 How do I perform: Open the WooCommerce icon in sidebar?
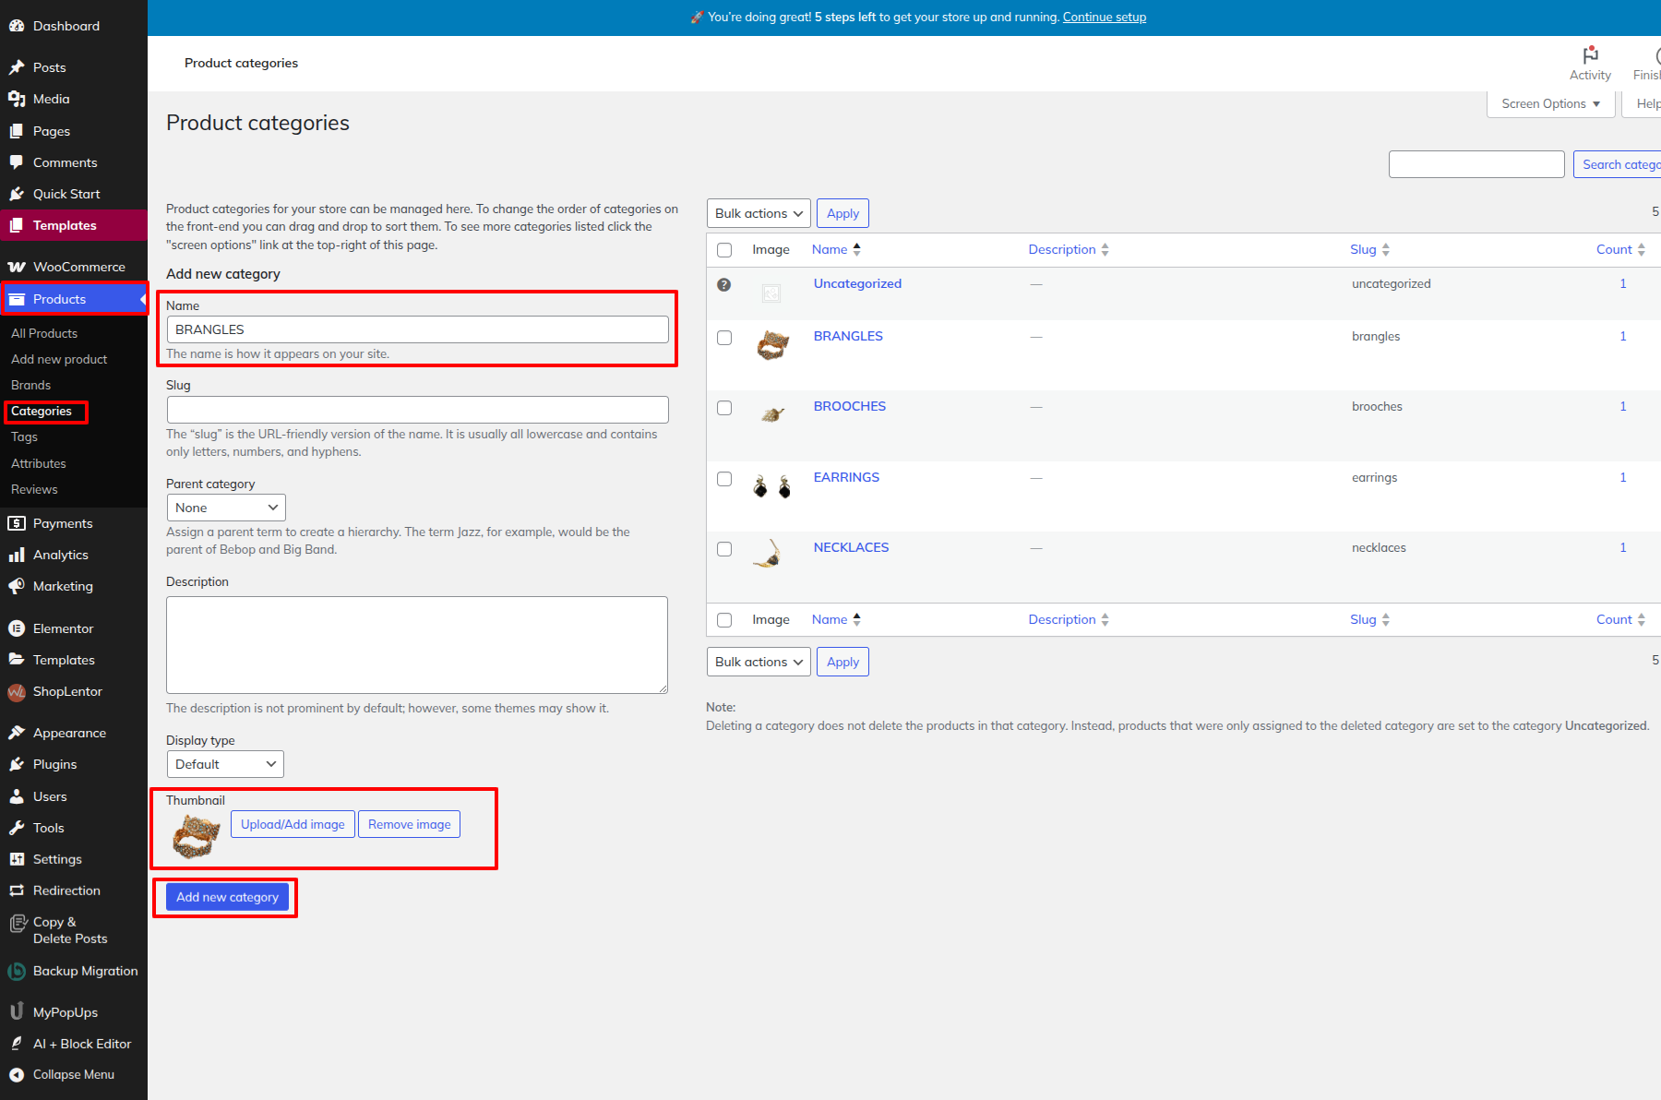tap(17, 267)
